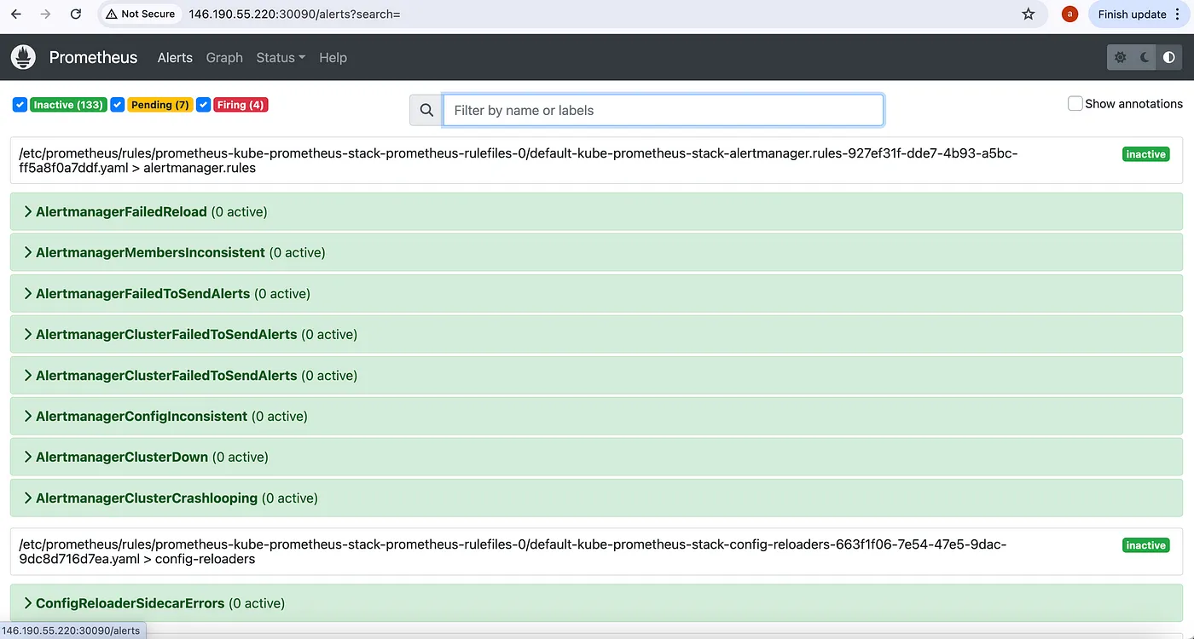Screen dimensions: 1194x639
Task: Open the browser profile avatar
Action: pyautogui.click(x=1069, y=14)
